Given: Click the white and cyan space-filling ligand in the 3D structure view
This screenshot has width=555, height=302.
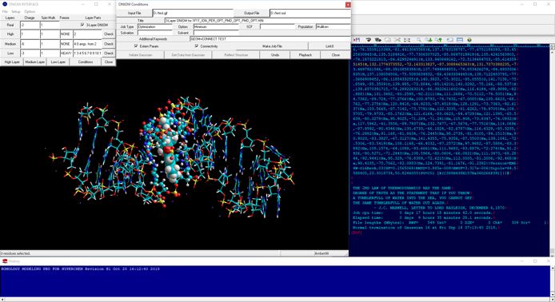Looking at the screenshot, I should point(170,149).
